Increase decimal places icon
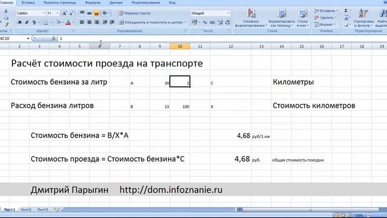The width and height of the screenshot is (387, 218). pos(220,22)
